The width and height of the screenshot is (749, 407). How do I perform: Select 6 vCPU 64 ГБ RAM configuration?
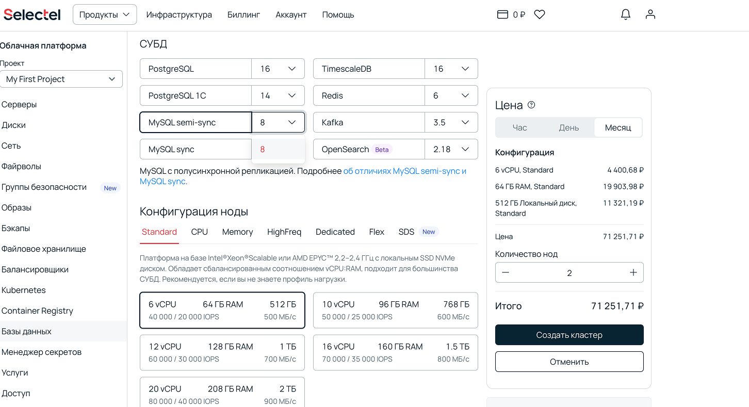(222, 310)
